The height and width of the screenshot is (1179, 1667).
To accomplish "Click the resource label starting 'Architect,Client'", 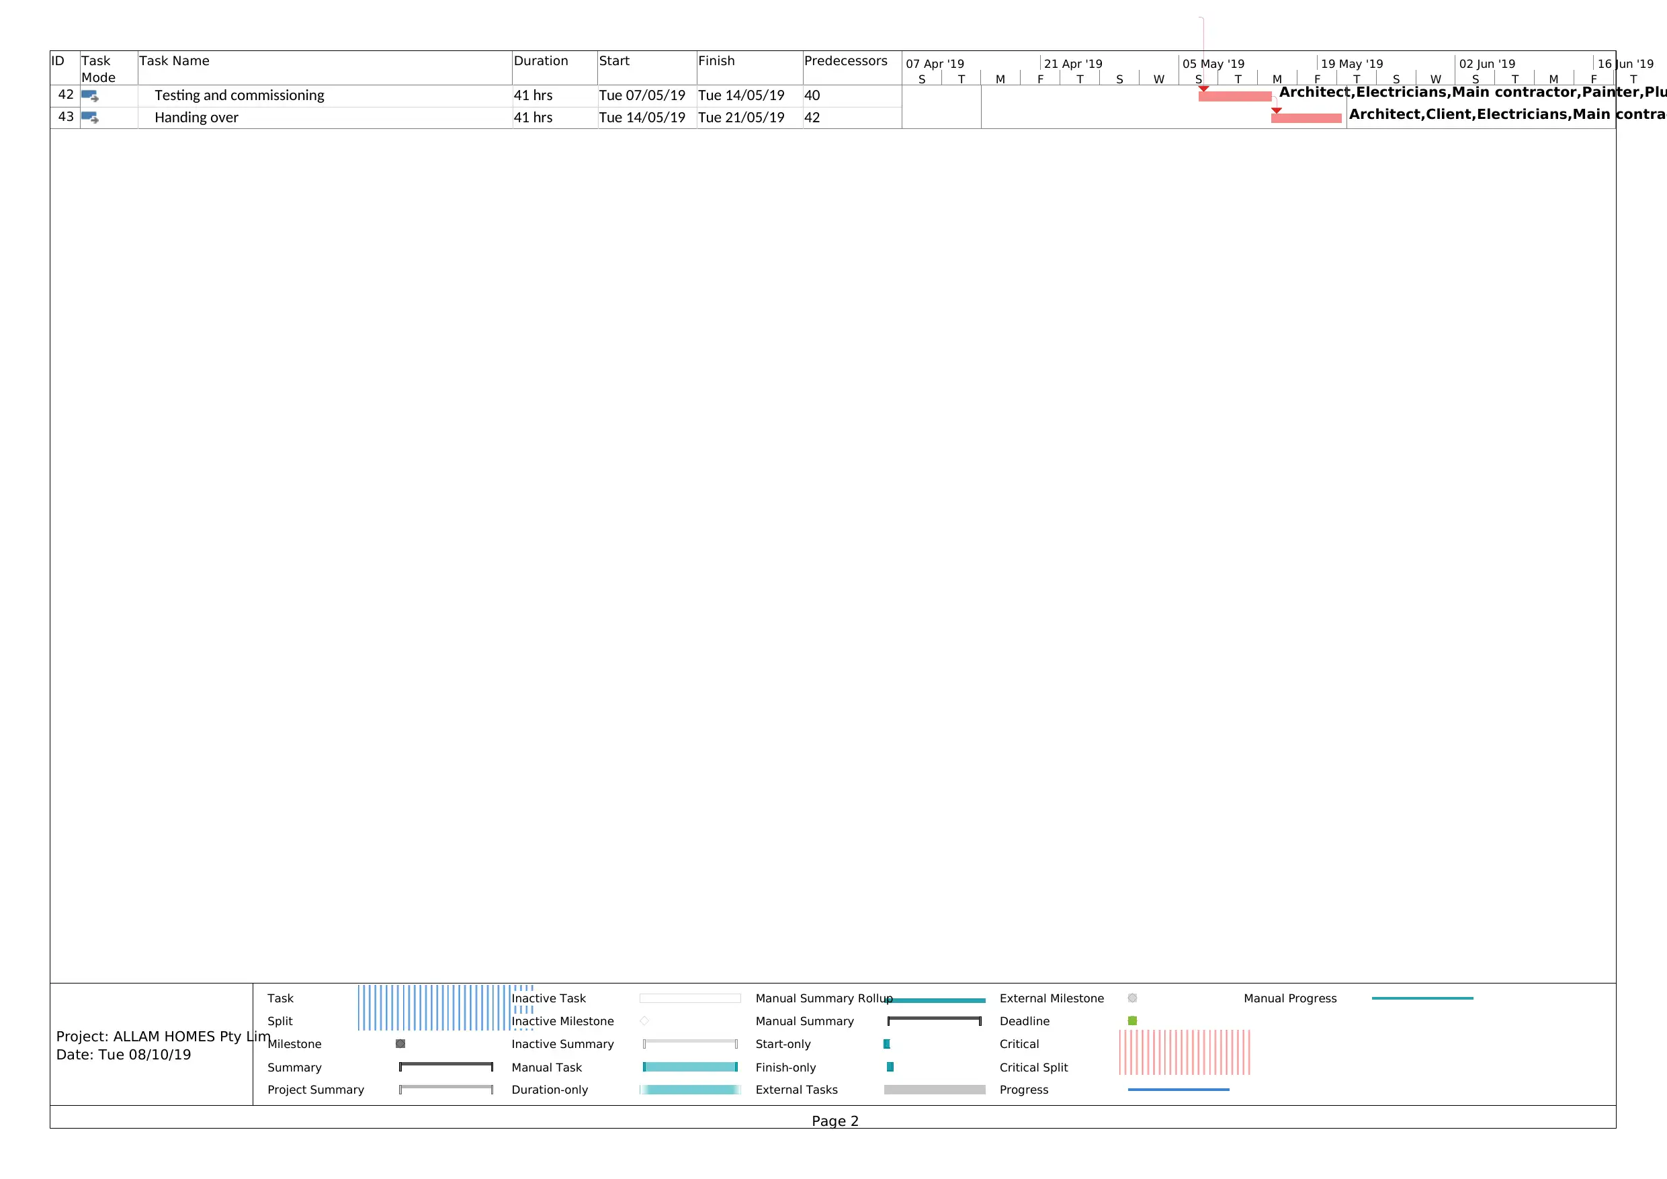I will pos(1507,115).
